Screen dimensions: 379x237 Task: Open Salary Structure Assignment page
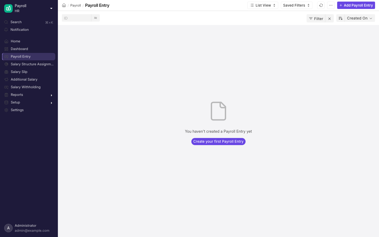tap(29, 64)
